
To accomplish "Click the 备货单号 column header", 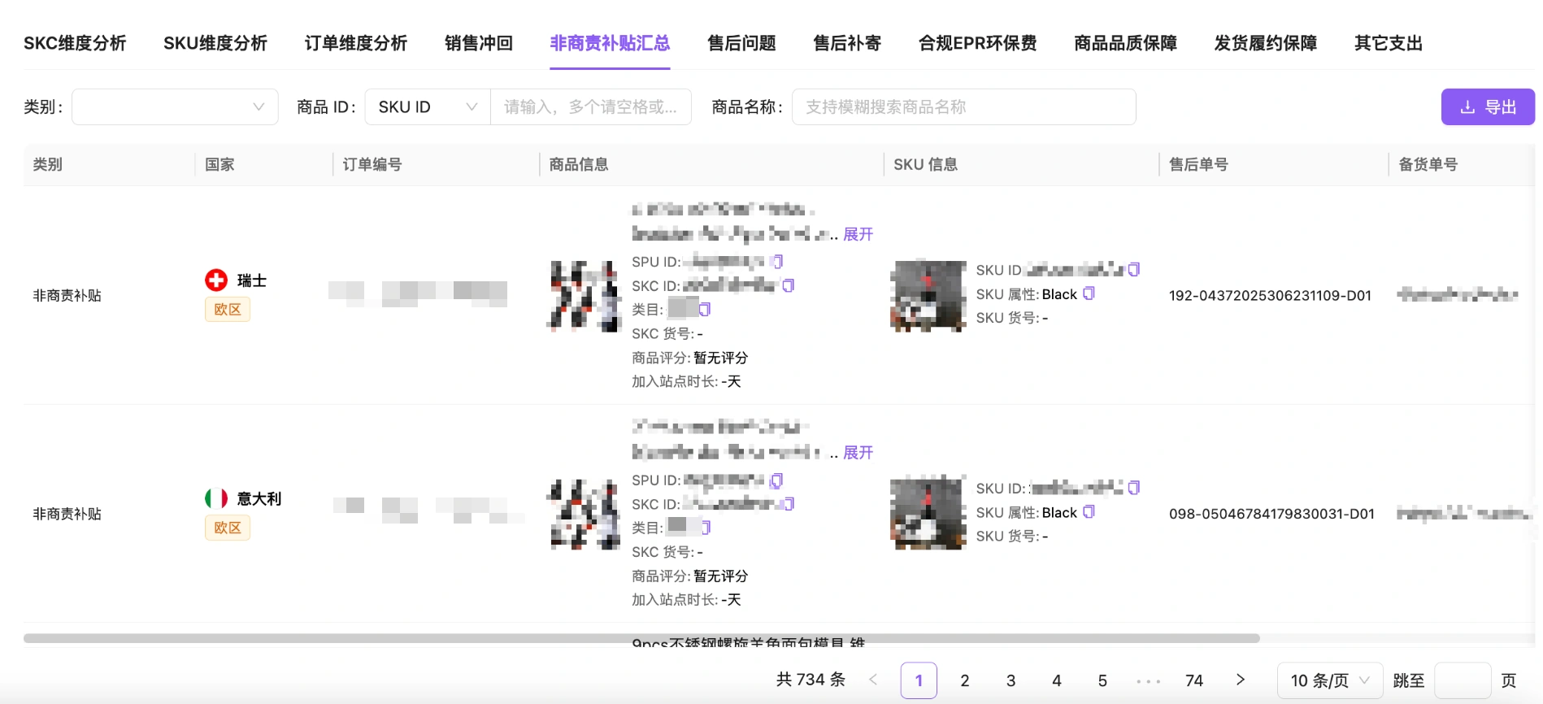I will click(x=1428, y=164).
